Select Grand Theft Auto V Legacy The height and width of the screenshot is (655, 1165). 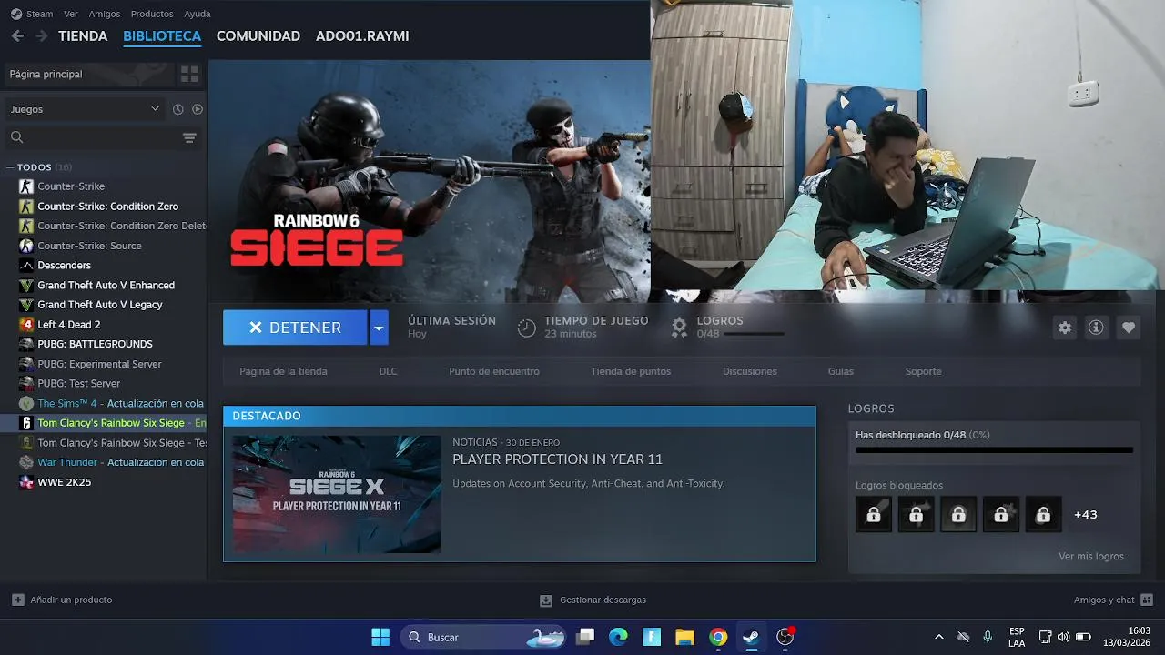pyautogui.click(x=100, y=305)
